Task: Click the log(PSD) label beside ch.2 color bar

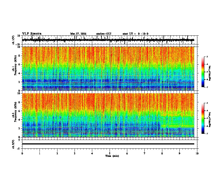Action: click(210, 119)
